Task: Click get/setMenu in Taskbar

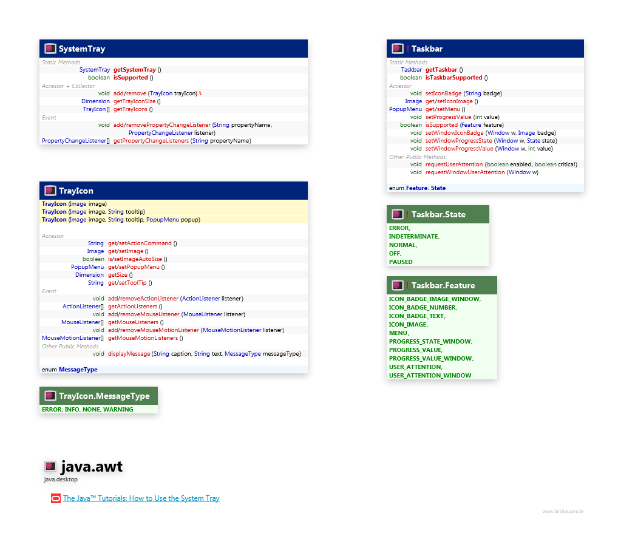Action: tap(443, 109)
